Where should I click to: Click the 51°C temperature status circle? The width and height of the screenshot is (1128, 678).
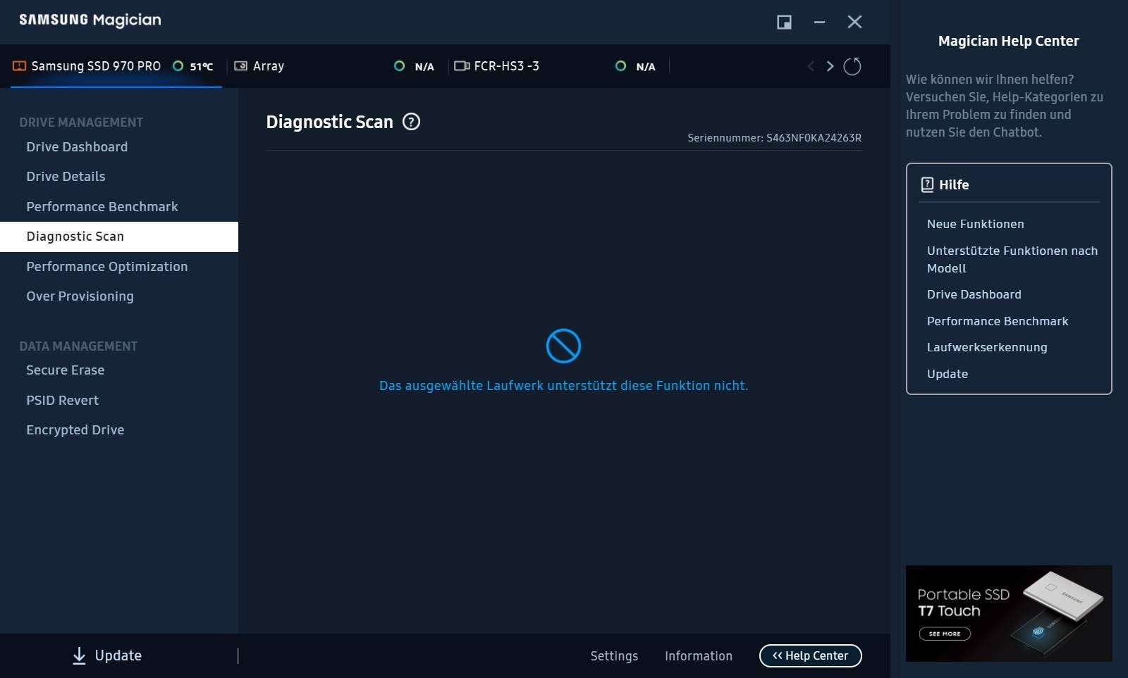(178, 66)
